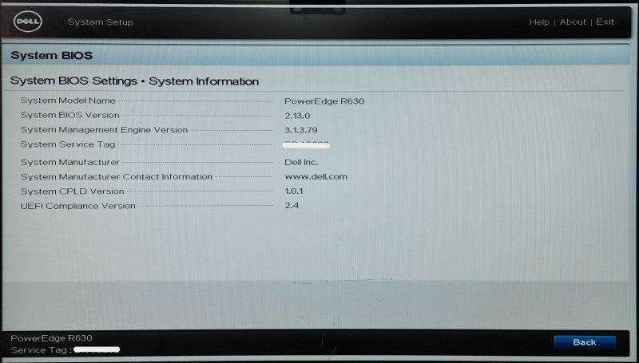Select the www.dell.com value
The width and height of the screenshot is (639, 363).
(x=316, y=176)
